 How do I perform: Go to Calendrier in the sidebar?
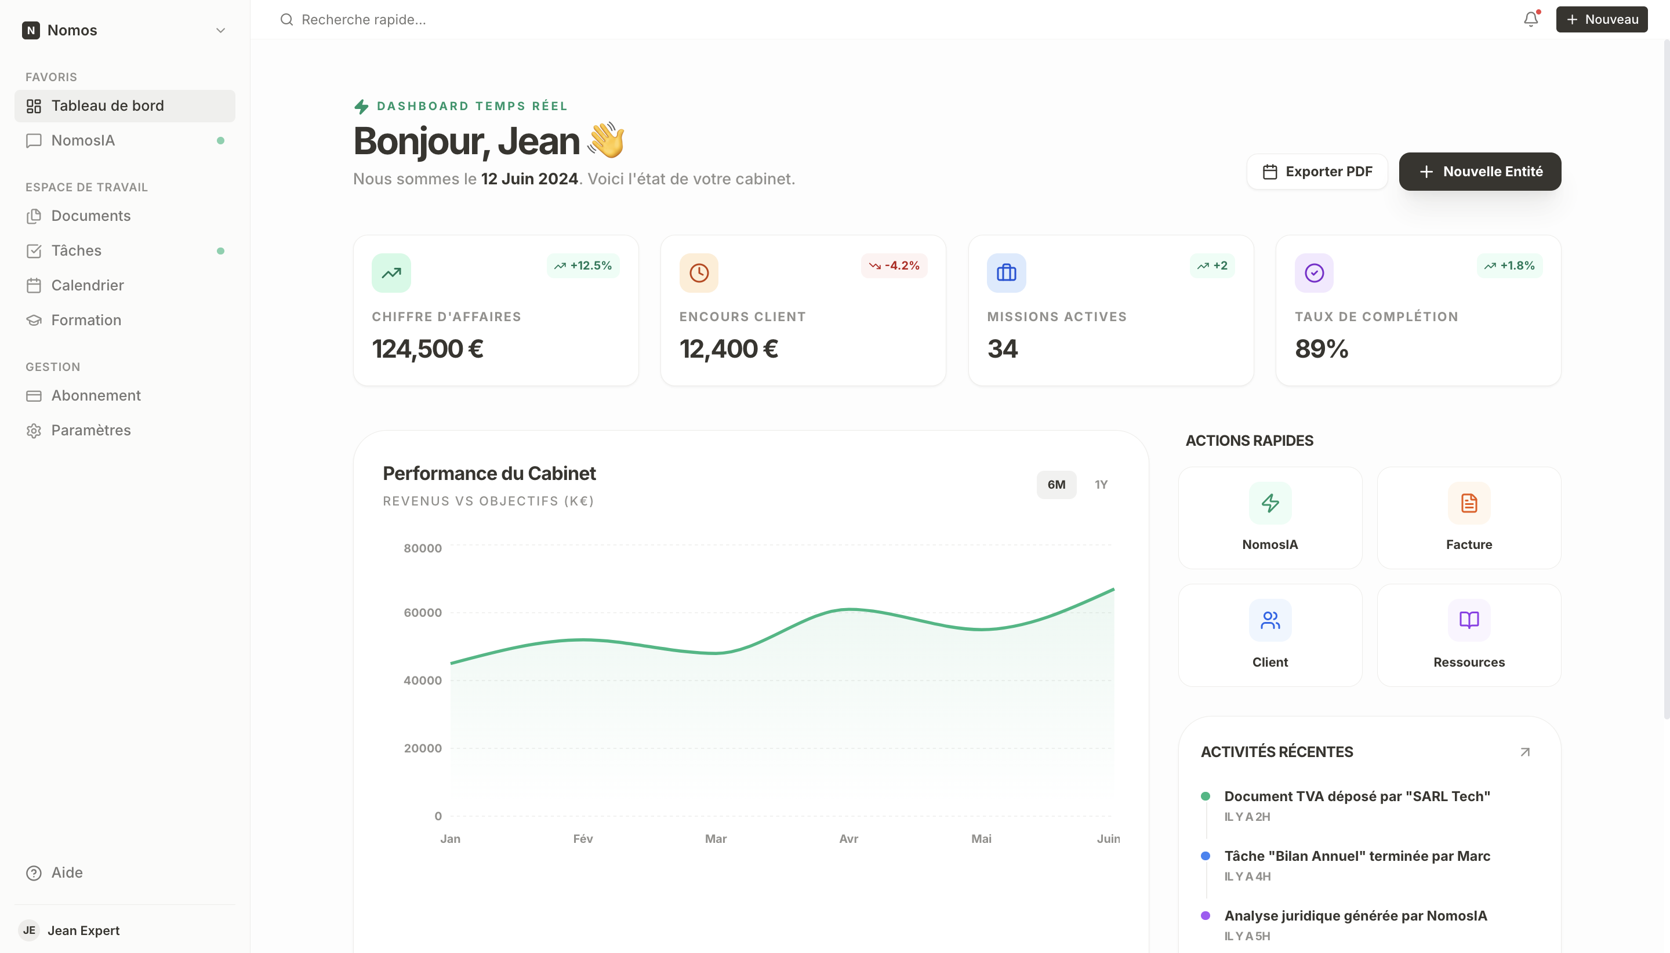tap(87, 285)
